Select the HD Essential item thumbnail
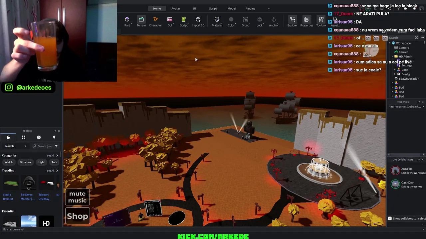 (x=46, y=221)
